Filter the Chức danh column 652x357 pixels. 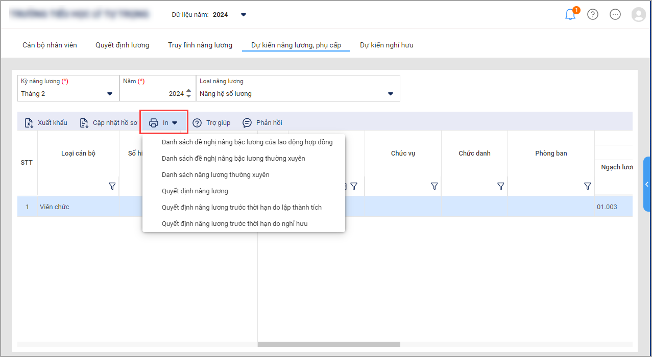(500, 186)
